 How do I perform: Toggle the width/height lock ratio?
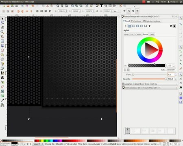97,11
